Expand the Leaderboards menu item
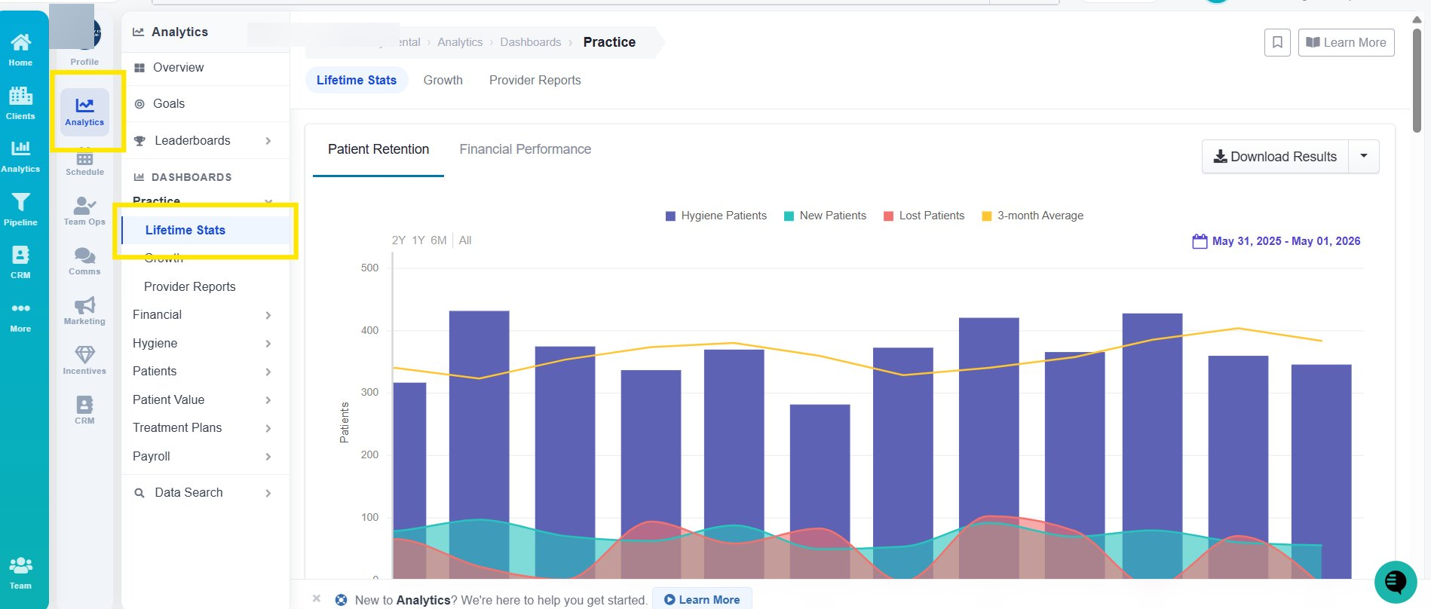The height and width of the screenshot is (609, 1431). tap(201, 140)
